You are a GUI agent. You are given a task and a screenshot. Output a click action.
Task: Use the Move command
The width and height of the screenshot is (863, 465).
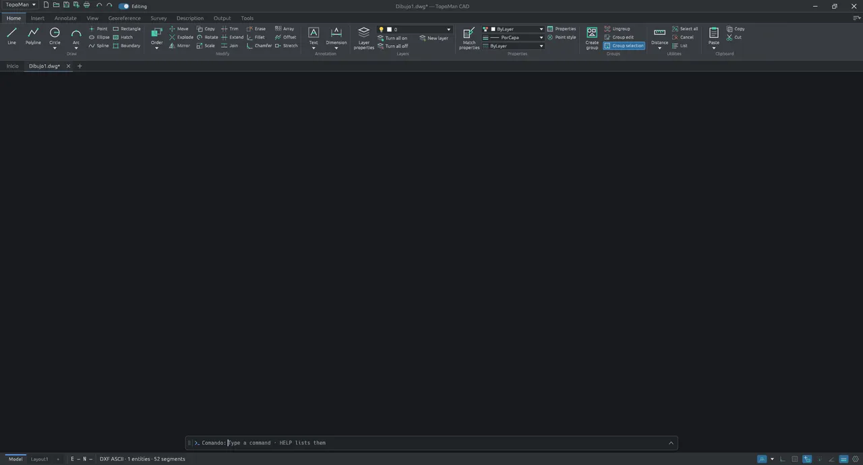pos(179,29)
